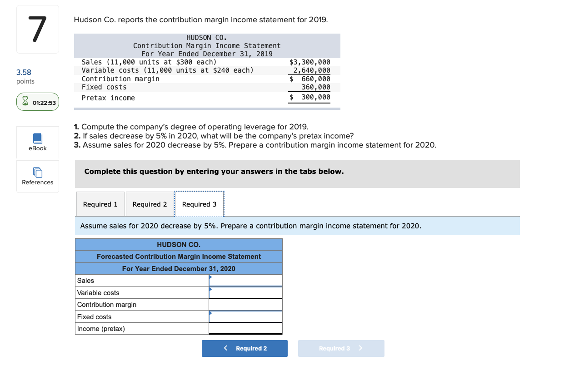579x390 pixels.
Task: Click the blue marker in the Variable costs cell
Action: click(210, 289)
